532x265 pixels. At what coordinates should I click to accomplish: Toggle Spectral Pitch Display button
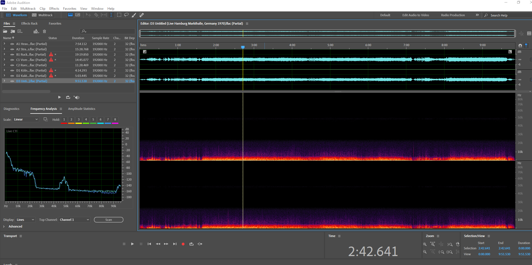(x=78, y=15)
